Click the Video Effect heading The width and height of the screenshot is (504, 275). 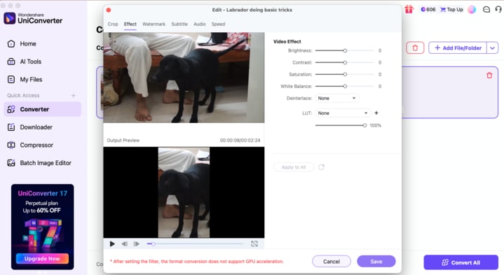click(287, 42)
